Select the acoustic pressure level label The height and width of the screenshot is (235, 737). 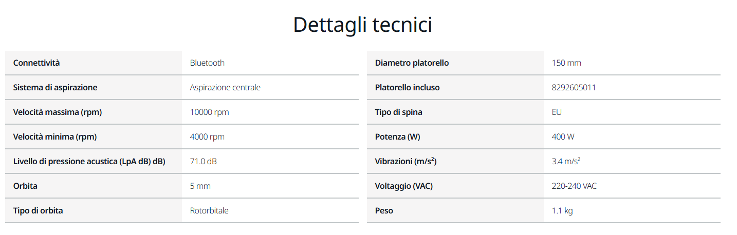pos(89,162)
